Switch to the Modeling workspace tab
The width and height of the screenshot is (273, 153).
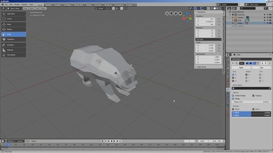click(48, 5)
